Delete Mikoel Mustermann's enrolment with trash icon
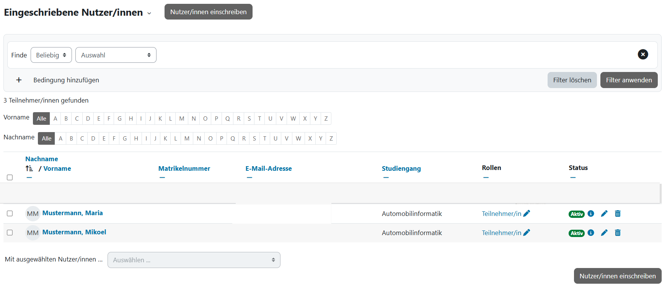 point(618,233)
